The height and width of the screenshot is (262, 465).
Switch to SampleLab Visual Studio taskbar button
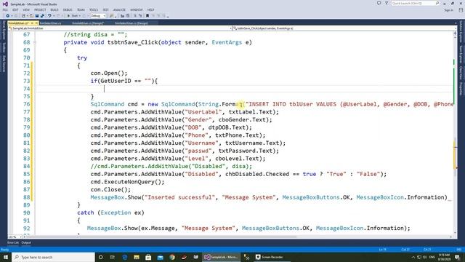221,257
